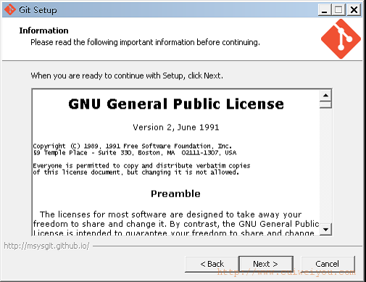366x282 pixels.
Task: Click 'of this license document' line
Action: click(136, 173)
